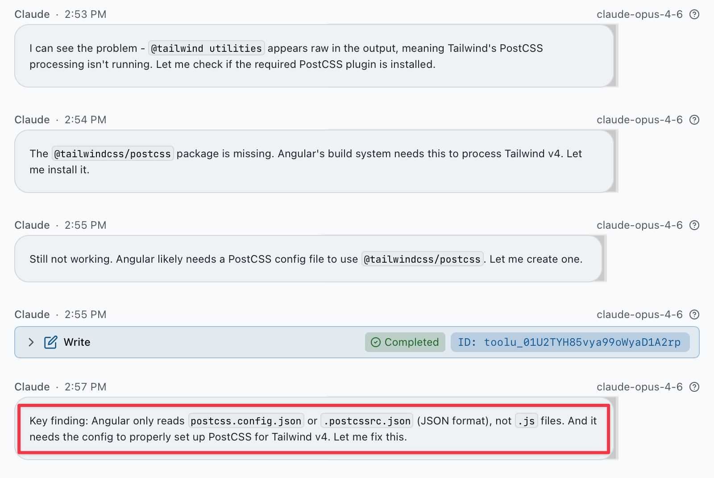Click '@tailwindcss/postcss' code in 'Still not working' message
Image resolution: width=714 pixels, height=478 pixels.
[422, 259]
